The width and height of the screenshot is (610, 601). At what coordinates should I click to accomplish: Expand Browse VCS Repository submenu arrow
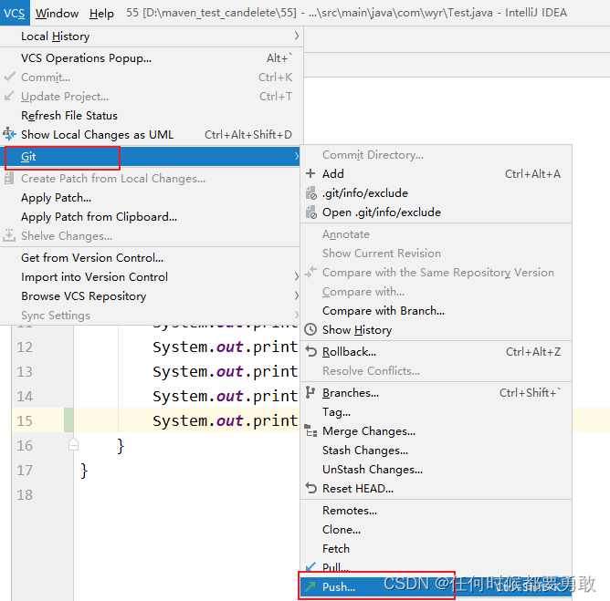(297, 295)
